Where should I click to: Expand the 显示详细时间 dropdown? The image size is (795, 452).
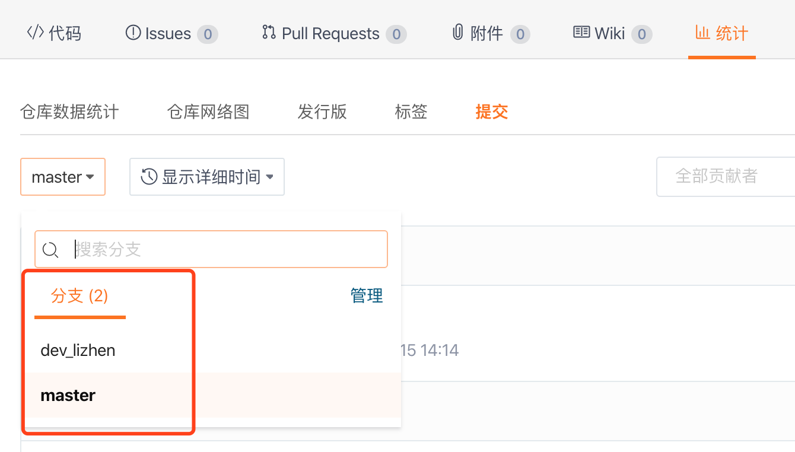(x=206, y=176)
